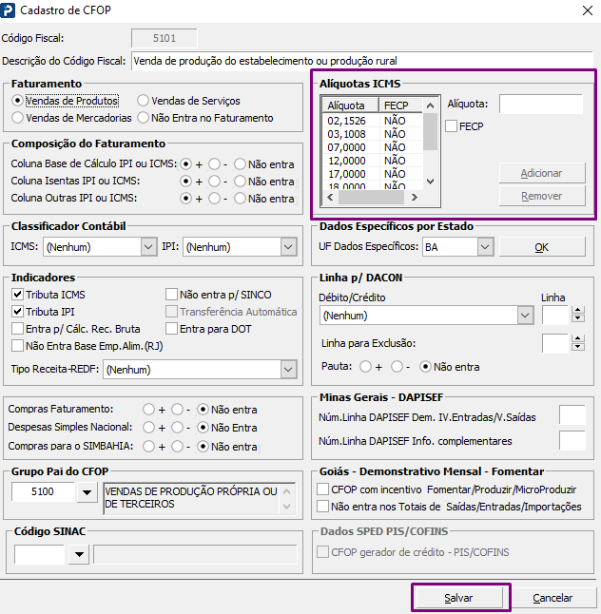This screenshot has width=601, height=614.
Task: Tick the FECP checkbox beside Alíquota field
Action: click(x=452, y=126)
